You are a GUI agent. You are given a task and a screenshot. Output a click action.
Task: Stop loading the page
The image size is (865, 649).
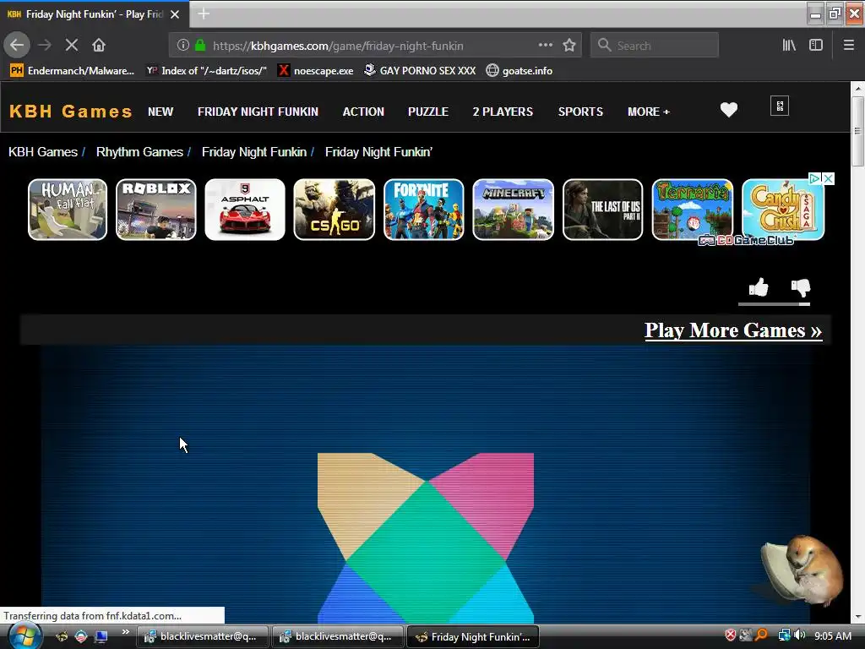click(x=72, y=46)
